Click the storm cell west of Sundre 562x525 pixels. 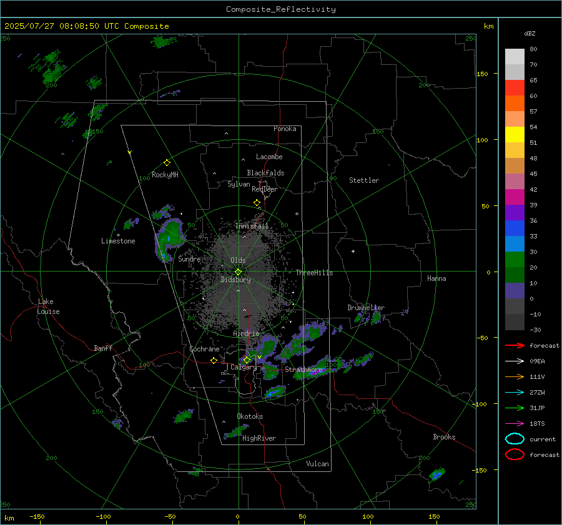169,238
